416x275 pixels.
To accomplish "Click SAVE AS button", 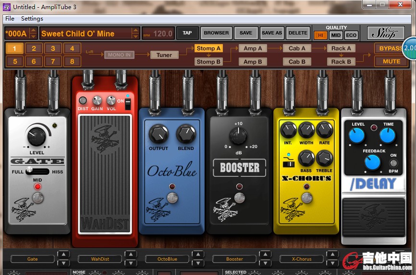I will tap(272, 33).
